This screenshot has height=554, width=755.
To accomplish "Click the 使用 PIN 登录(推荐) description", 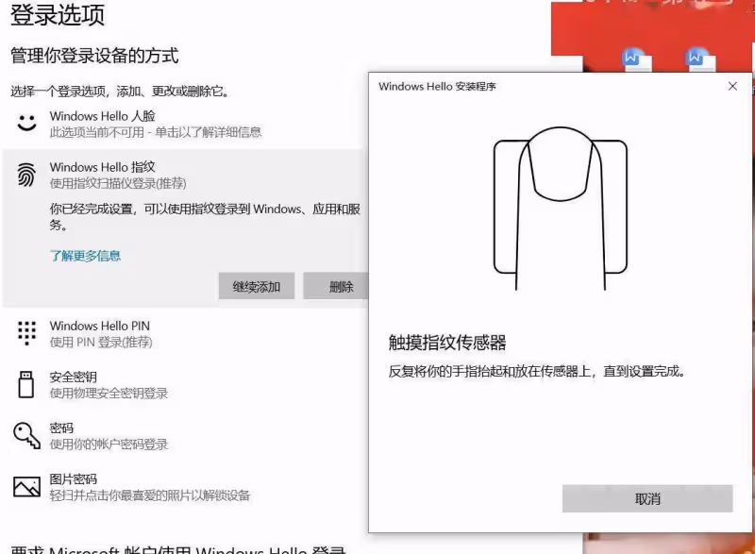I will (x=101, y=342).
